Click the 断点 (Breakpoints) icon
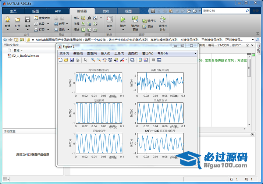 (x=110, y=19)
